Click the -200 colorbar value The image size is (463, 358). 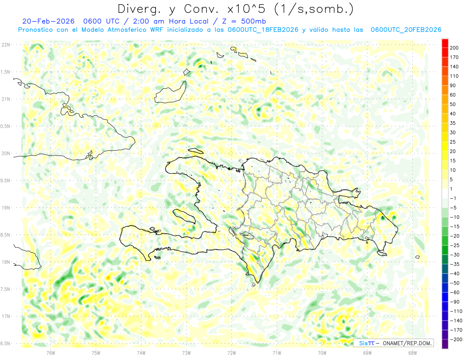(456, 339)
